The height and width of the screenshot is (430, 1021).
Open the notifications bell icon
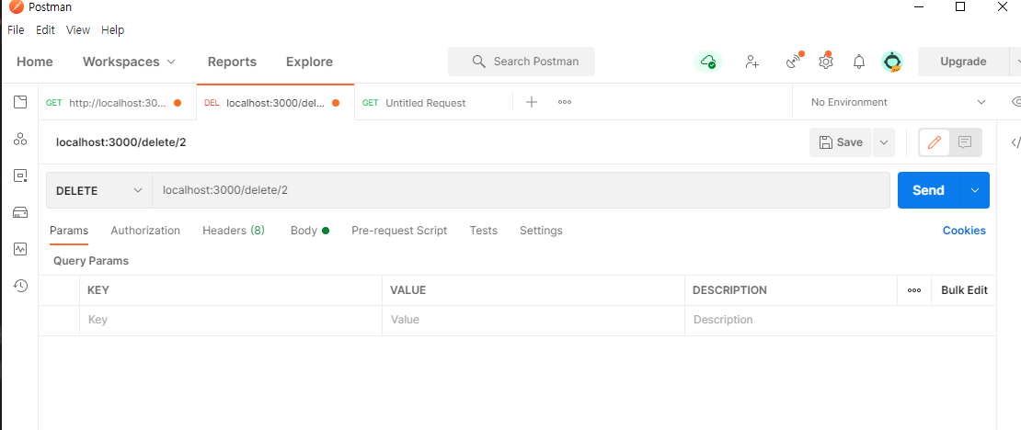(859, 62)
